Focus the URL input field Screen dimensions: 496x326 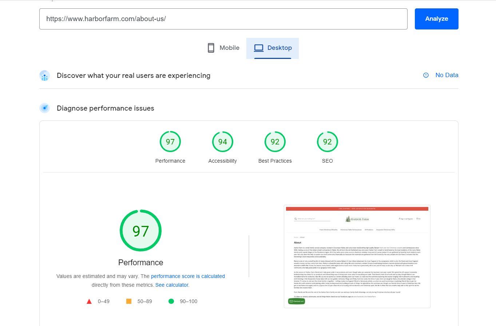click(223, 19)
